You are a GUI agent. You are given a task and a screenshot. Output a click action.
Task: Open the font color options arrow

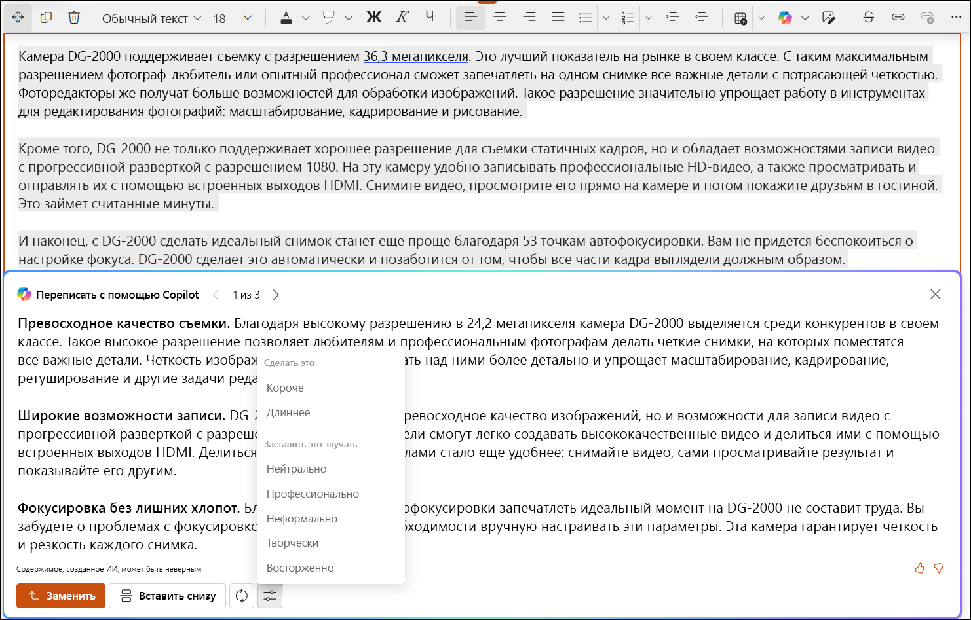(306, 18)
